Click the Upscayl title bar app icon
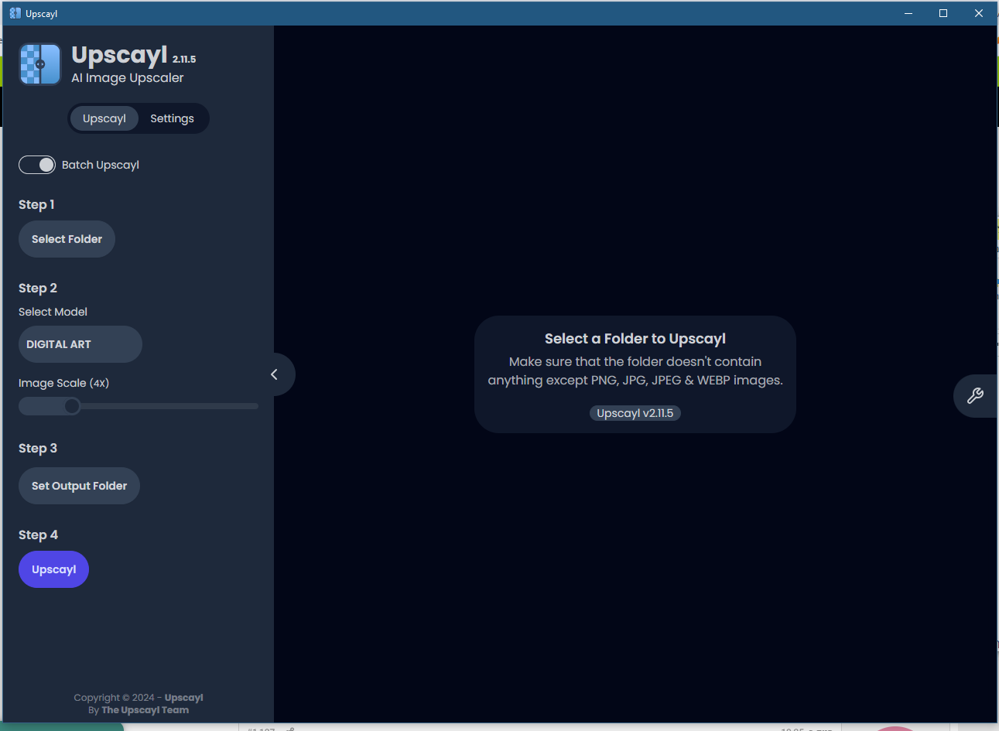This screenshot has height=731, width=999. coord(15,13)
